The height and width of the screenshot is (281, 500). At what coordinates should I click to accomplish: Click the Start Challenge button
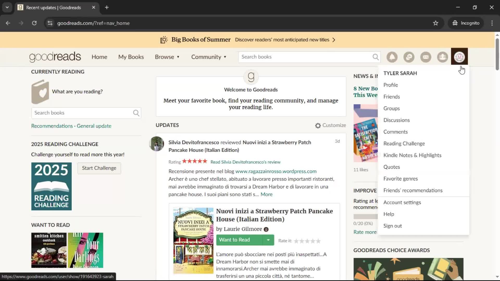click(99, 168)
